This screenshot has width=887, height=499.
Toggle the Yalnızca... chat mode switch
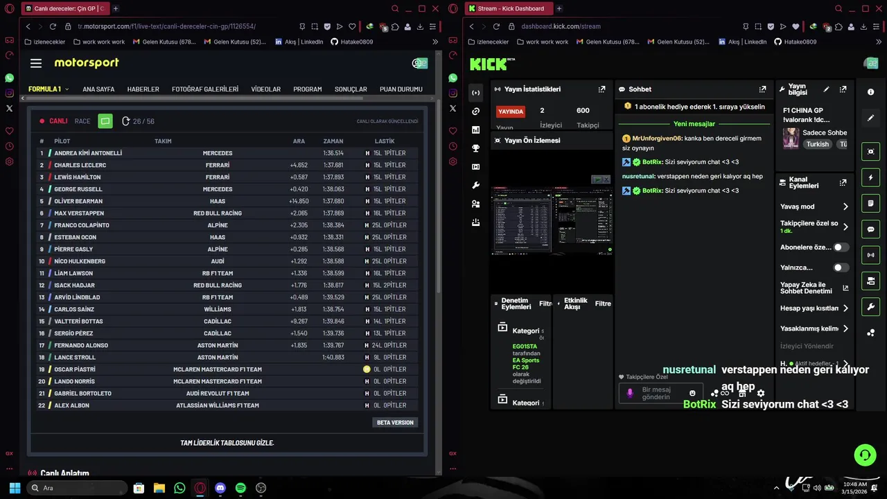841,268
